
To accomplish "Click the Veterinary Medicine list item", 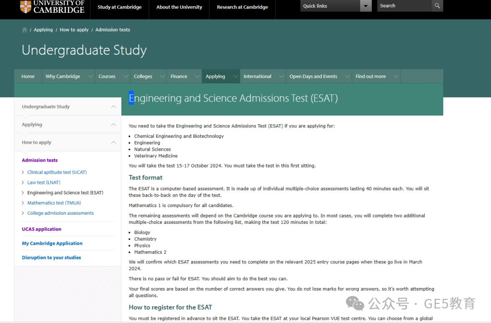I will 156,156.
